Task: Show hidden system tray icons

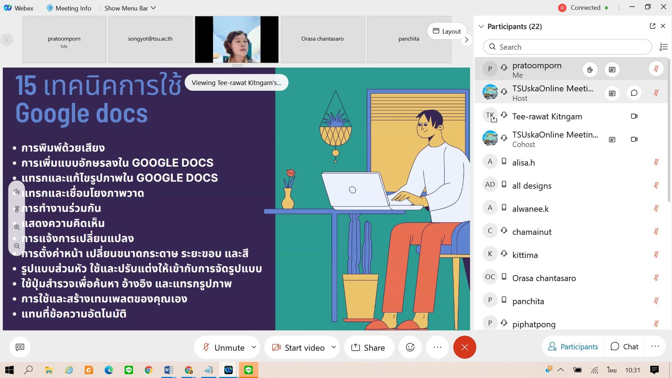Action: (561, 370)
